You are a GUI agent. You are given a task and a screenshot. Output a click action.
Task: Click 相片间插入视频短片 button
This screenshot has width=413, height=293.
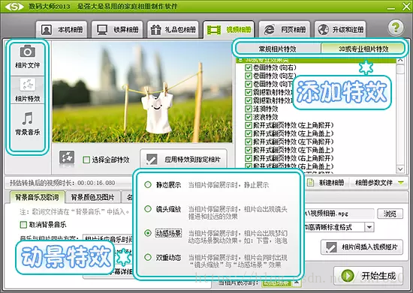pos(362,247)
